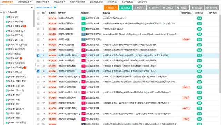Image resolution: width=221 pixels, height=125 pixels.
Task: Click the green icon of [单据体1.成本科目] tree node
Action: click(x=6, y=90)
